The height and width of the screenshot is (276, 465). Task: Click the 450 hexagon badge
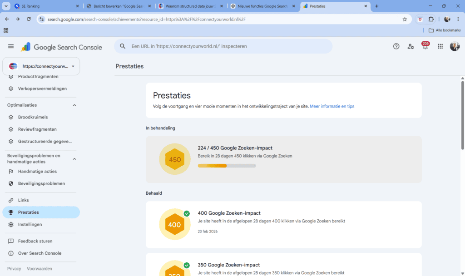click(x=175, y=159)
